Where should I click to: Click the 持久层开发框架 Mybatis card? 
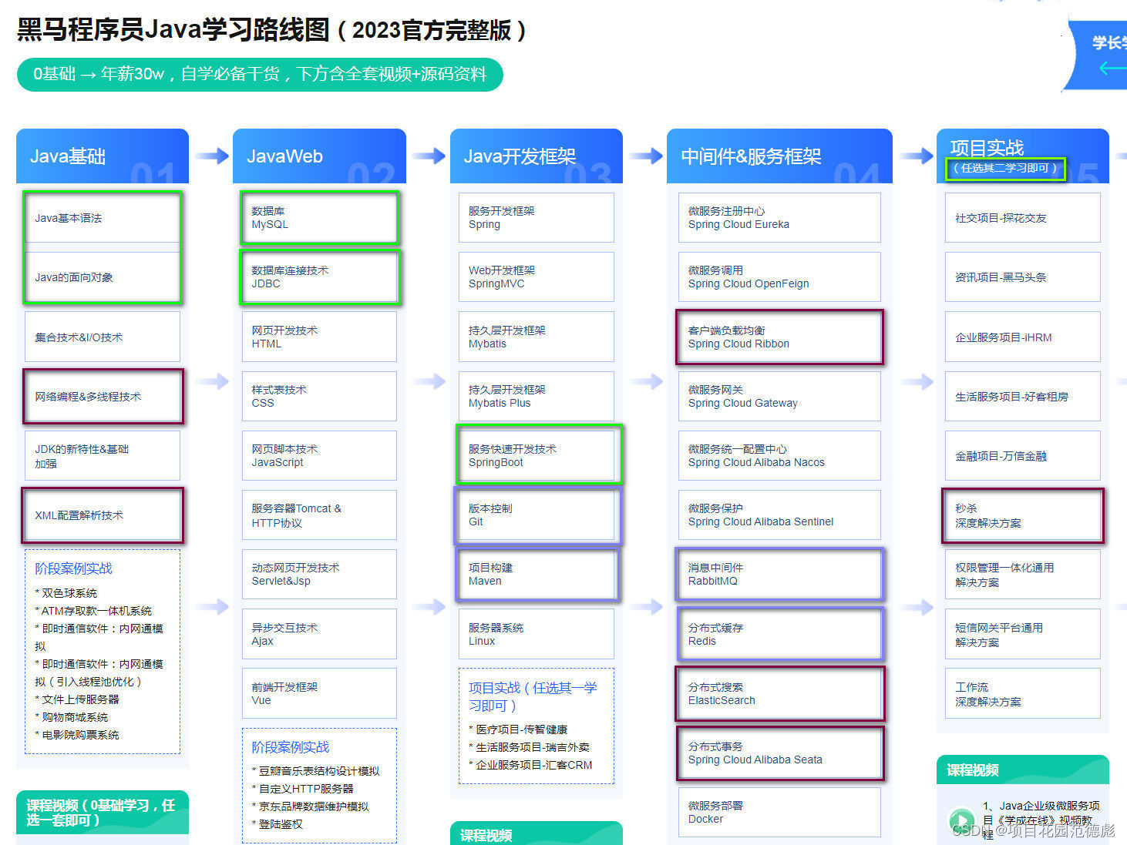537,337
